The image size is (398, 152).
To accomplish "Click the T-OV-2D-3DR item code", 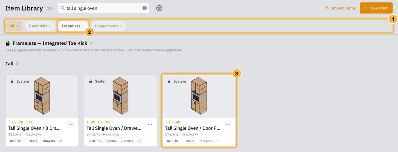I will pos(20,122).
